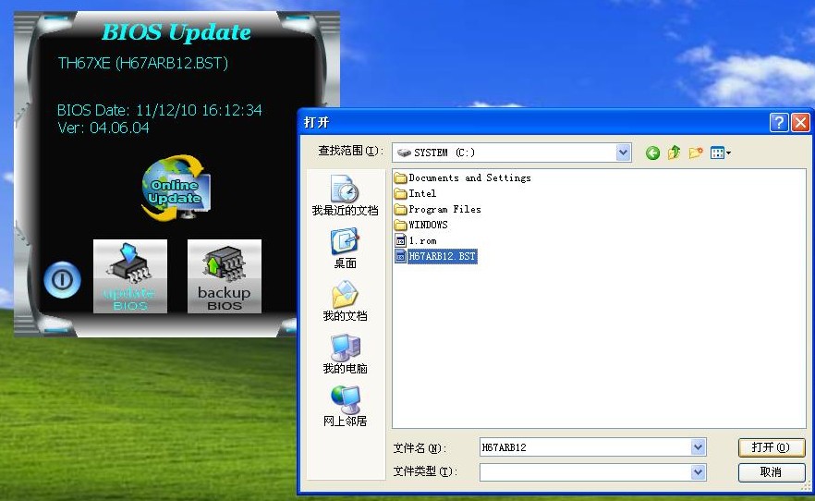Screen dimensions: 815x501
Task: Click the 文件类型 file type combo box
Action: tap(592, 472)
